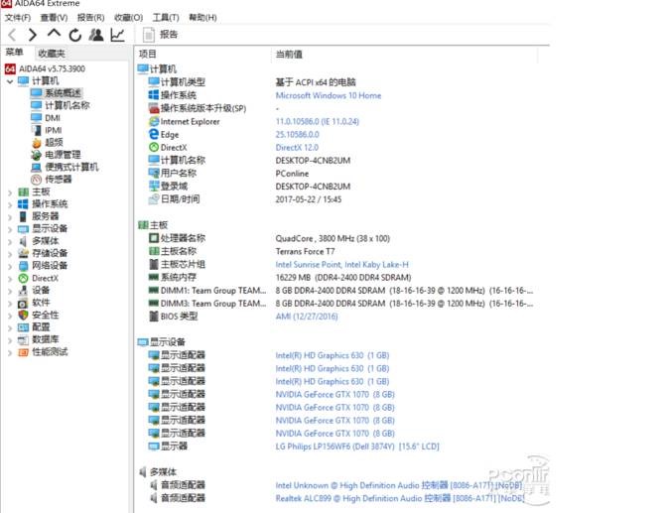The width and height of the screenshot is (667, 513).
Task: Click the 多媒体 speaker section icon
Action: 143,471
